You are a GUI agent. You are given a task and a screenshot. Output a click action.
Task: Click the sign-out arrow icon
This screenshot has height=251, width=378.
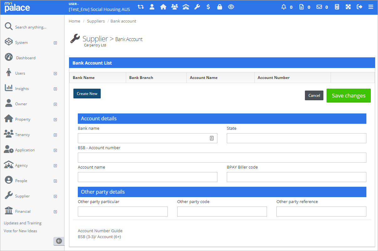coord(359,7)
